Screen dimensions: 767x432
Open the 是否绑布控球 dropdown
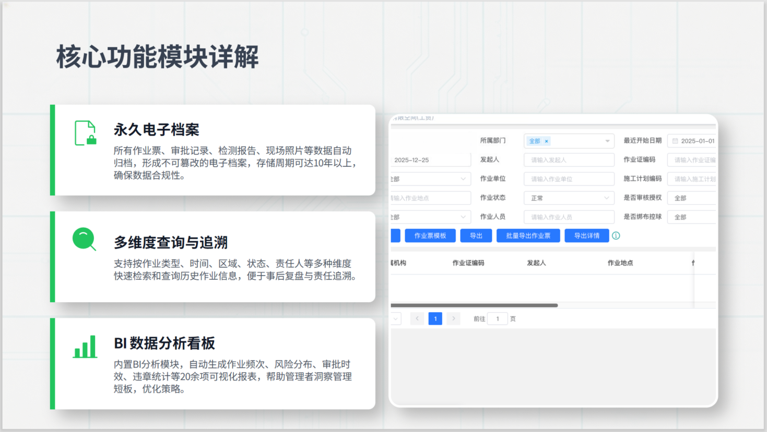pyautogui.click(x=692, y=217)
